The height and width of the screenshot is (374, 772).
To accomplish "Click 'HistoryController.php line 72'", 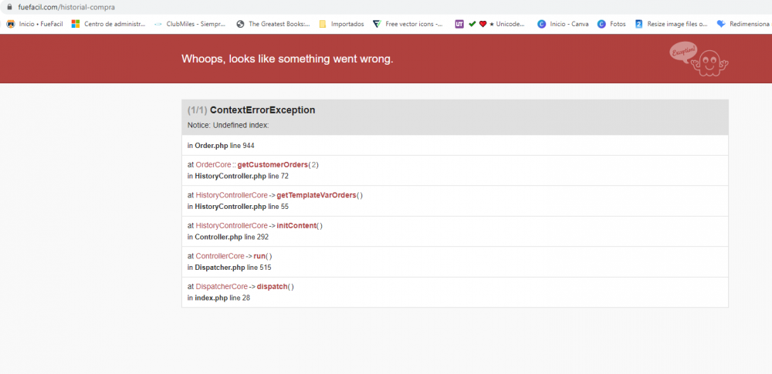I will tap(242, 176).
